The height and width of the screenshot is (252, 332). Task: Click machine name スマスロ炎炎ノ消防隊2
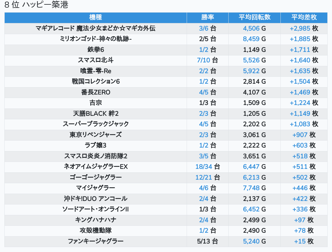point(96,156)
